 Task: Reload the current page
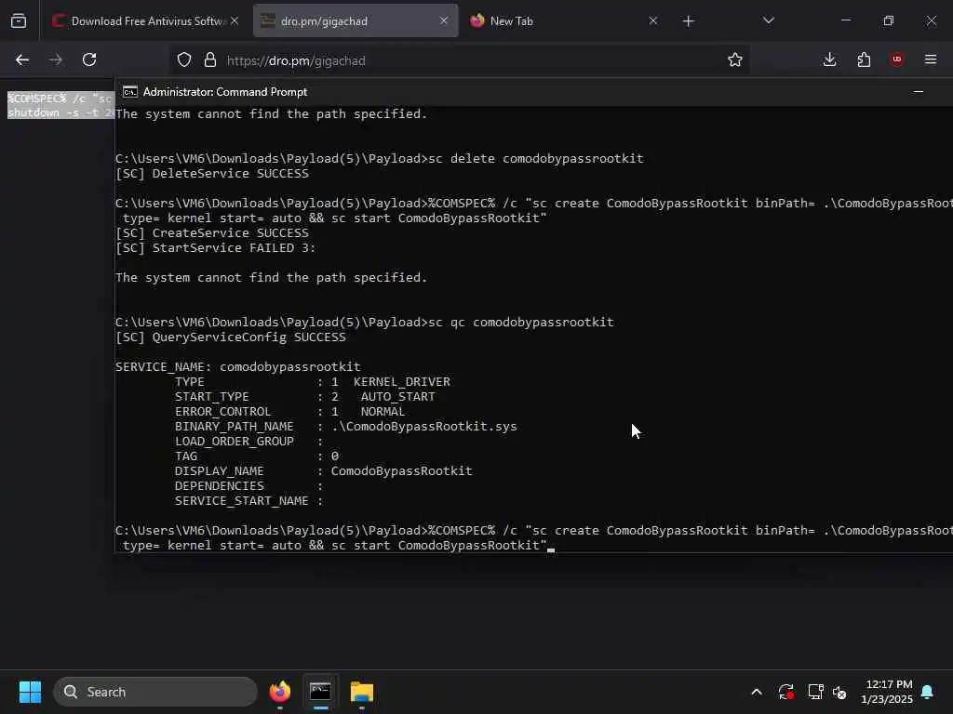89,59
